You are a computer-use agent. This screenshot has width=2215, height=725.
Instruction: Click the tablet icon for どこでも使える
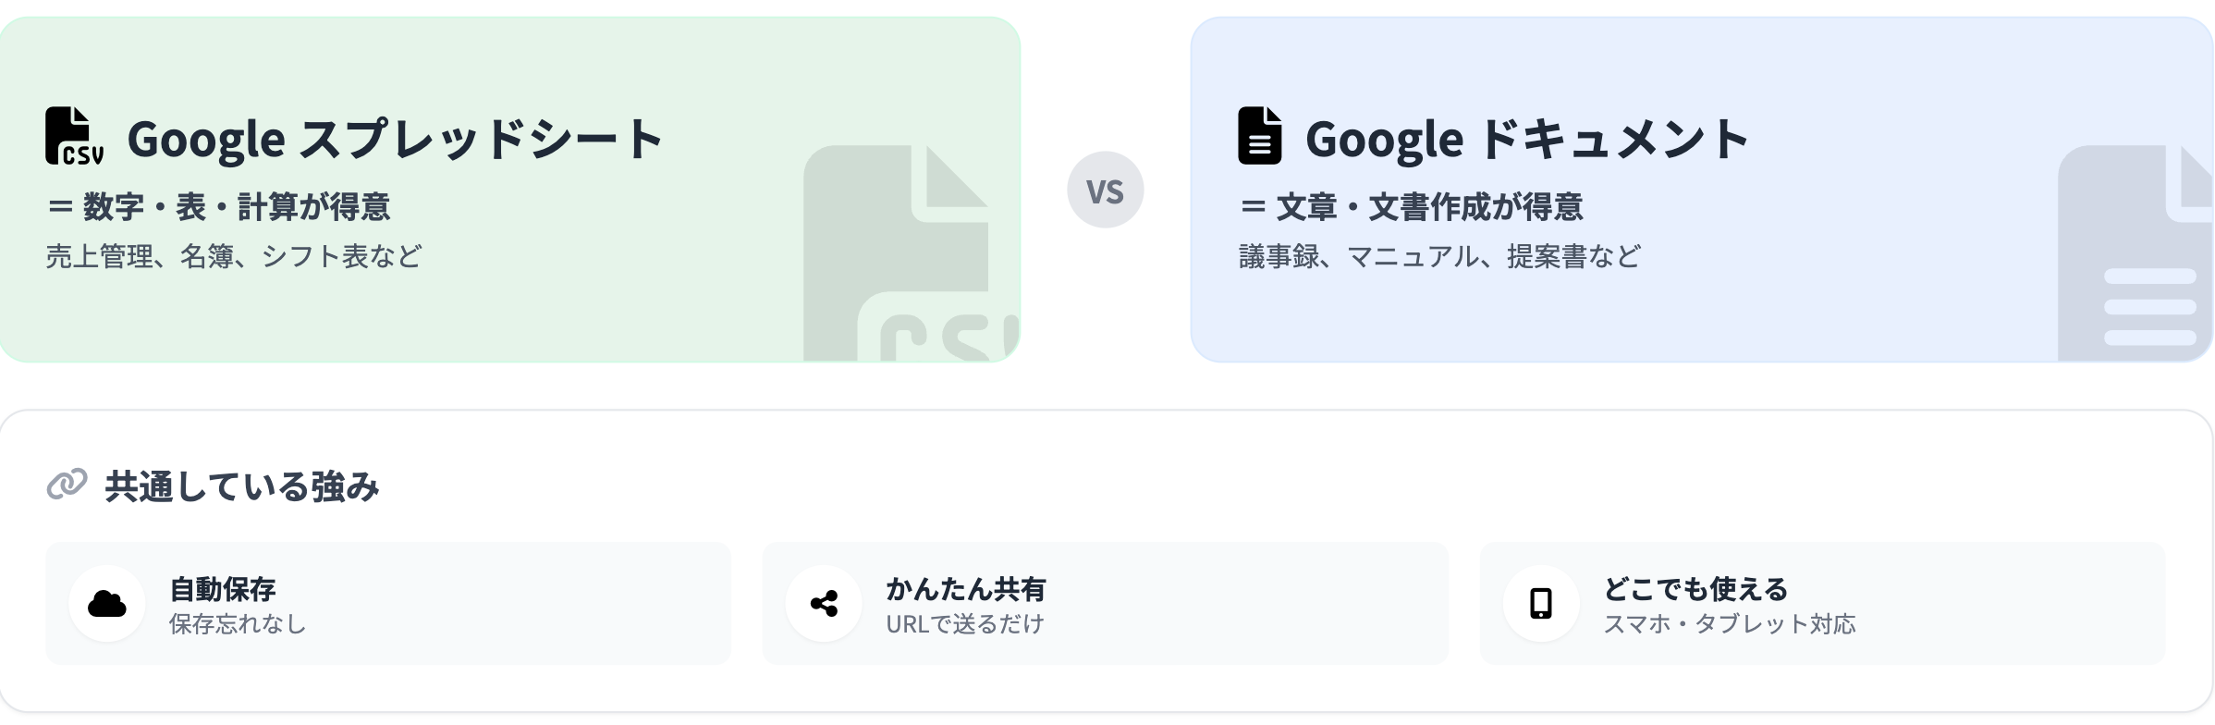(1540, 604)
